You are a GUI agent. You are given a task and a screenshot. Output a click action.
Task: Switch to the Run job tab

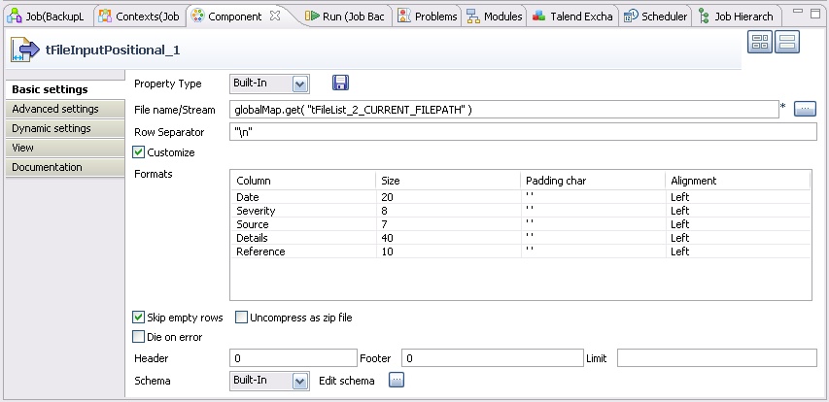click(346, 17)
